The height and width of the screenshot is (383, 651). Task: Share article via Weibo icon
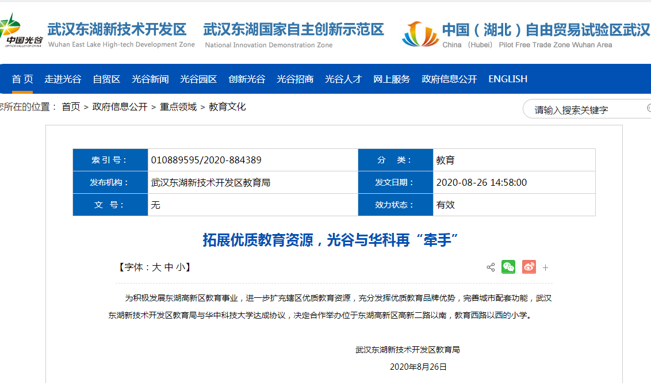529,267
